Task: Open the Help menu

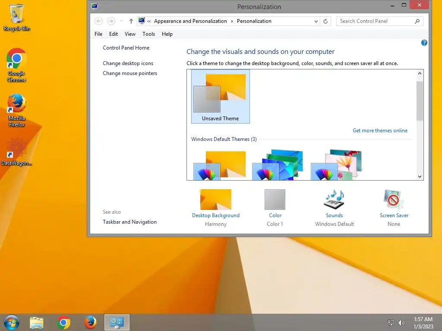Action: coord(167,34)
